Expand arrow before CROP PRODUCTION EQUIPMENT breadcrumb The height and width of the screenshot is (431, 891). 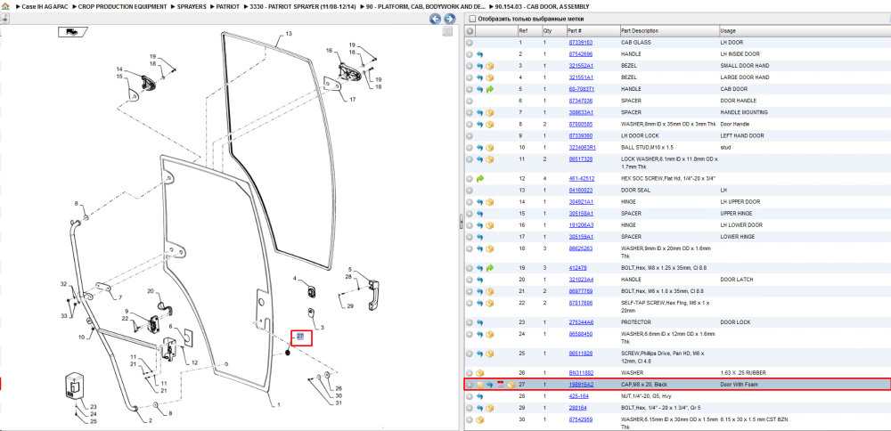[75, 7]
